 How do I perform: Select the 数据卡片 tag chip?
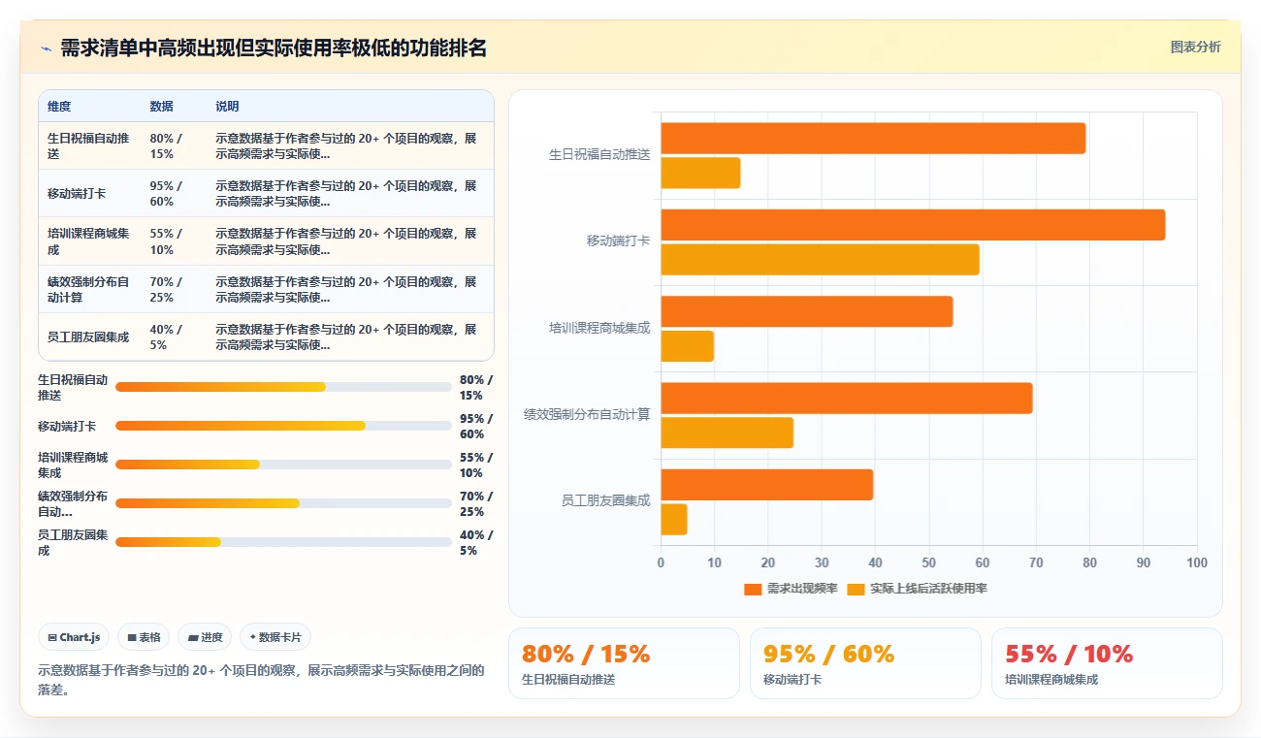[x=275, y=637]
